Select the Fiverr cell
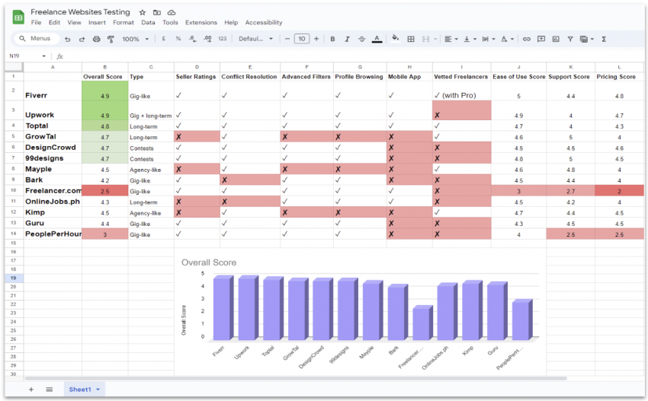This screenshot has width=648, height=401. 53,91
